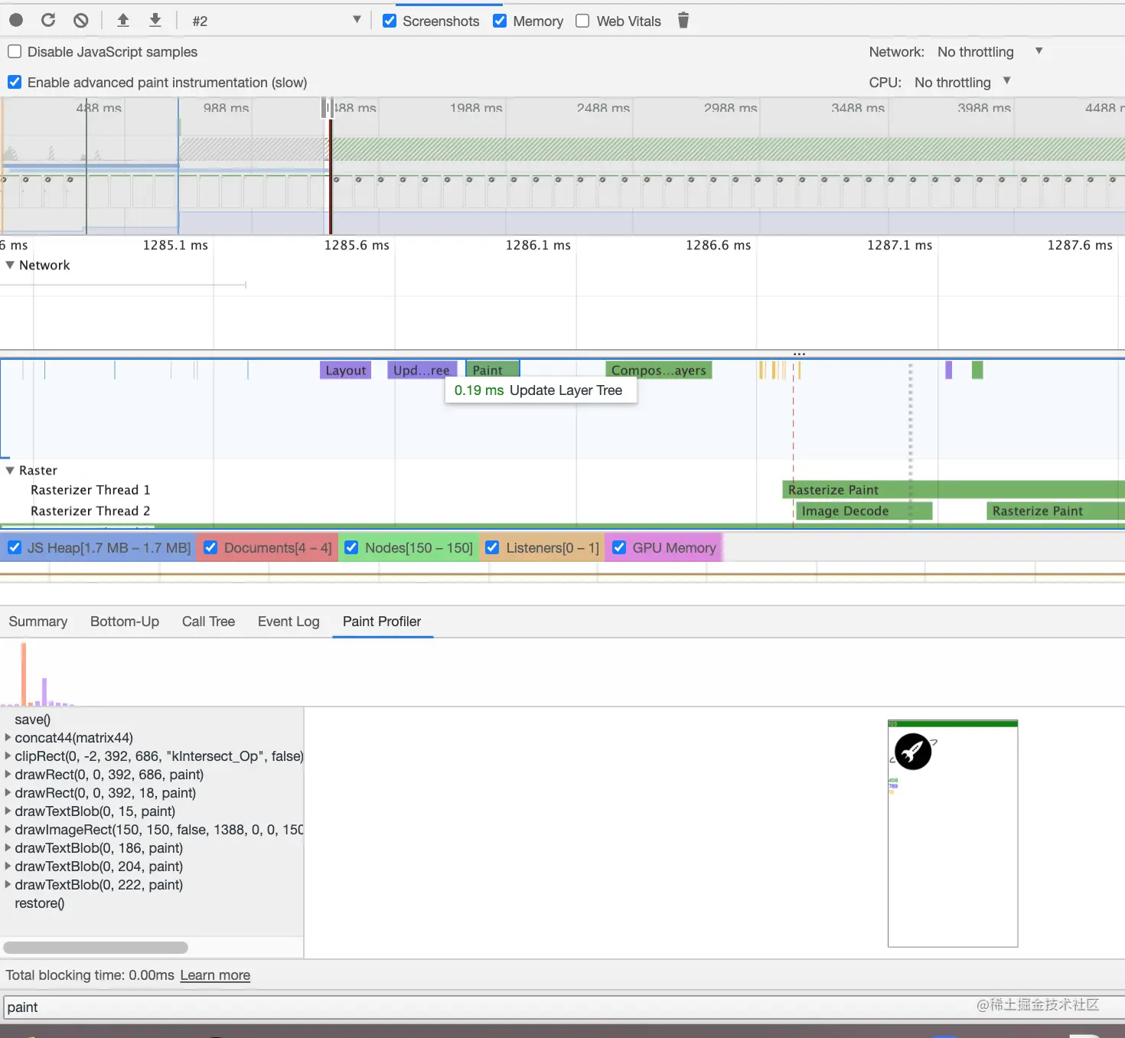Select the Update Layer Tree event bar
This screenshot has height=1038, width=1125.
(422, 370)
